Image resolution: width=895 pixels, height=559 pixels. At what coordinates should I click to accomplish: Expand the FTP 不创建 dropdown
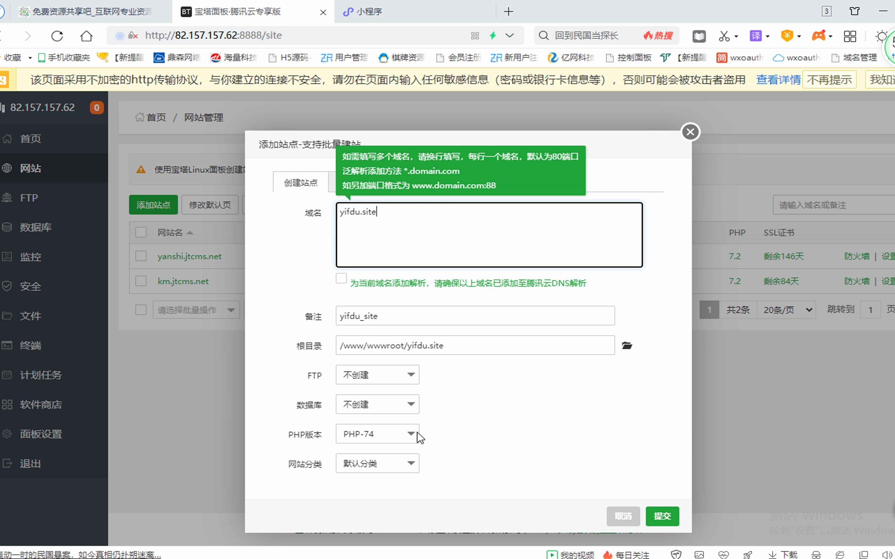(377, 374)
